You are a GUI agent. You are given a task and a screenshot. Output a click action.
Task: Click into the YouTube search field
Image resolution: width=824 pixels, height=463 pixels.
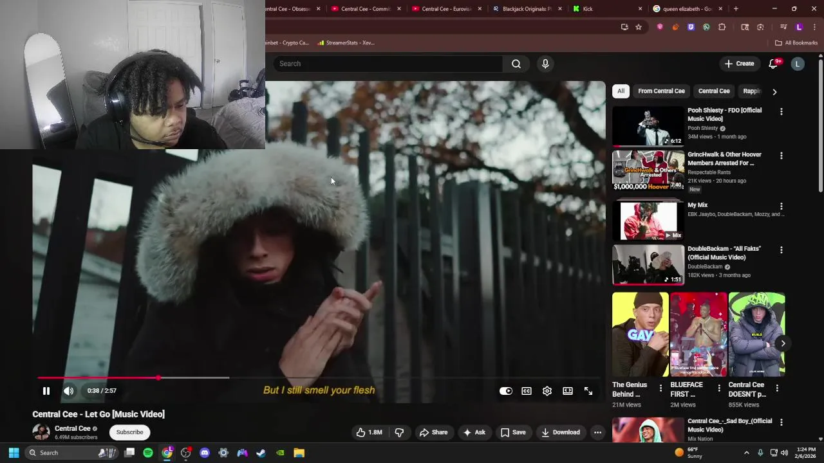coord(388,64)
